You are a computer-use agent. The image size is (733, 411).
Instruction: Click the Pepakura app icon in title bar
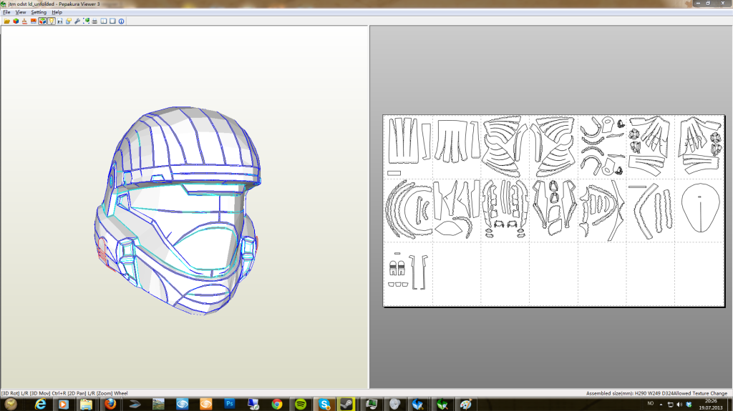[x=4, y=4]
